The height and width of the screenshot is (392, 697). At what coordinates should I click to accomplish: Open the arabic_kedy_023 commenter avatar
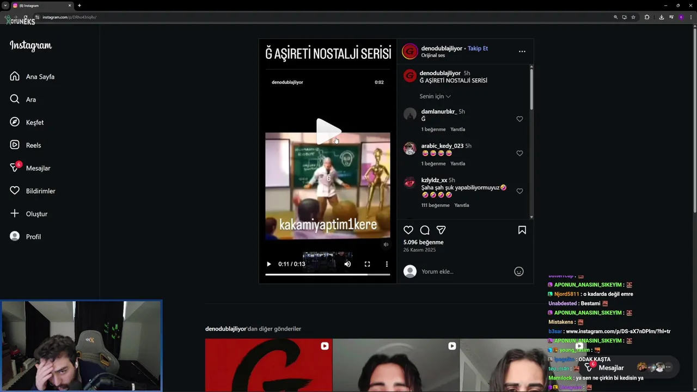pyautogui.click(x=409, y=148)
